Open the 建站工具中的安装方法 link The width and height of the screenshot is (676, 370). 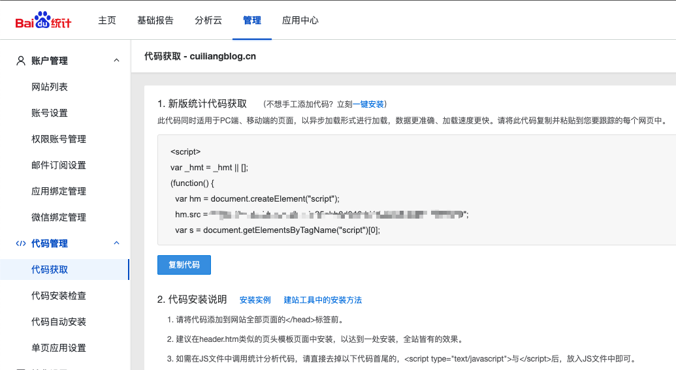(x=323, y=300)
